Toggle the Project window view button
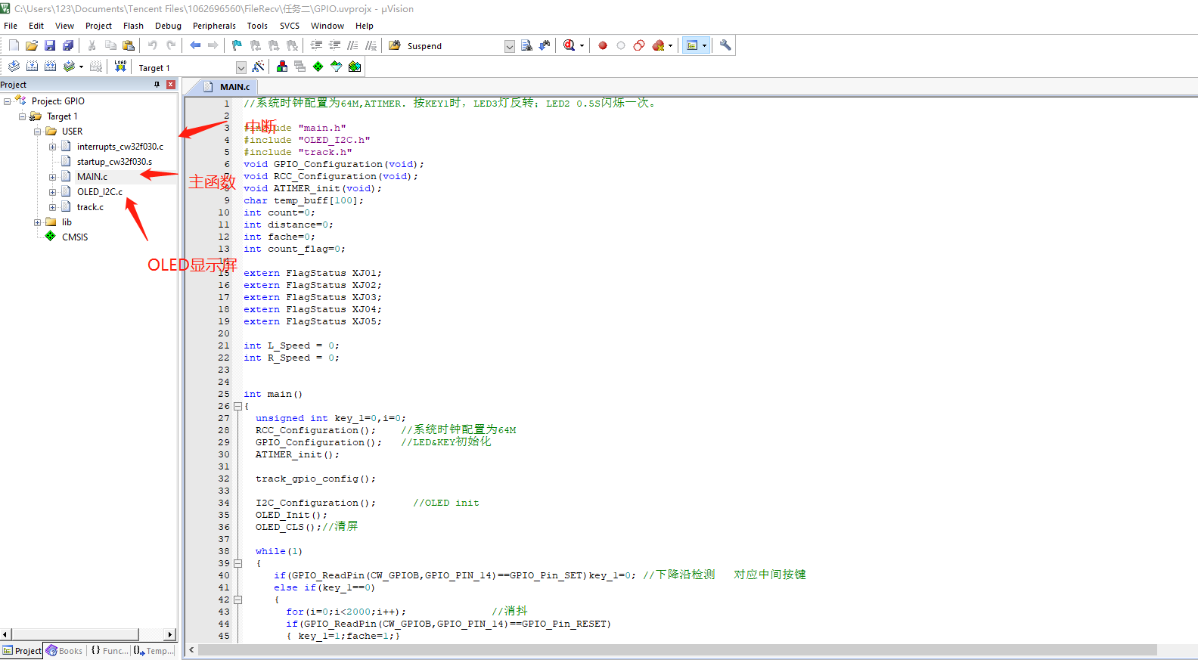The height and width of the screenshot is (663, 1198). tap(692, 45)
